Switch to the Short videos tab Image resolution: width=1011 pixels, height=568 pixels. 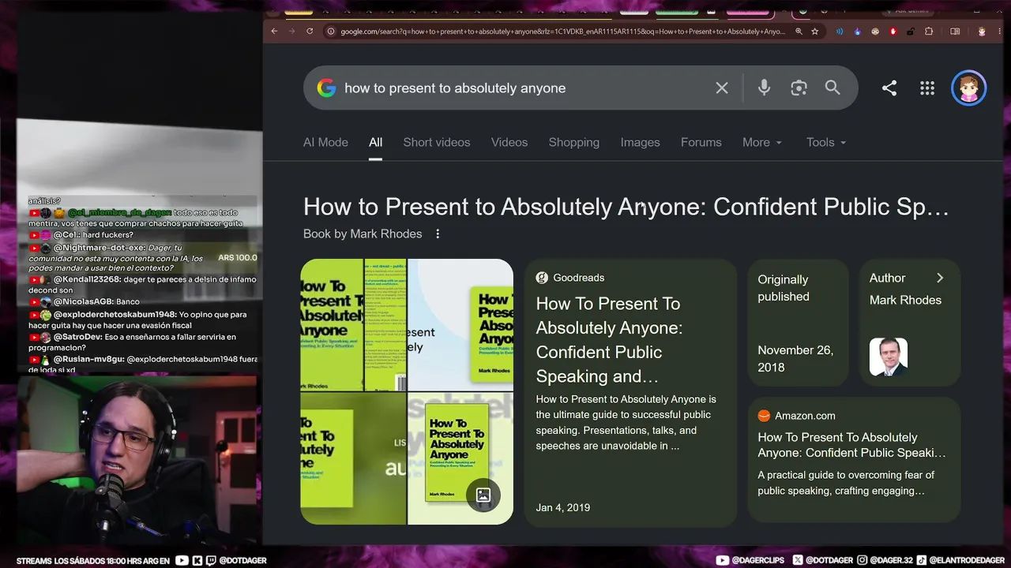point(437,142)
